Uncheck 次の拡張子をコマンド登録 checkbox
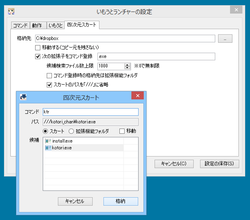This screenshot has height=220, width=250. click(x=38, y=56)
